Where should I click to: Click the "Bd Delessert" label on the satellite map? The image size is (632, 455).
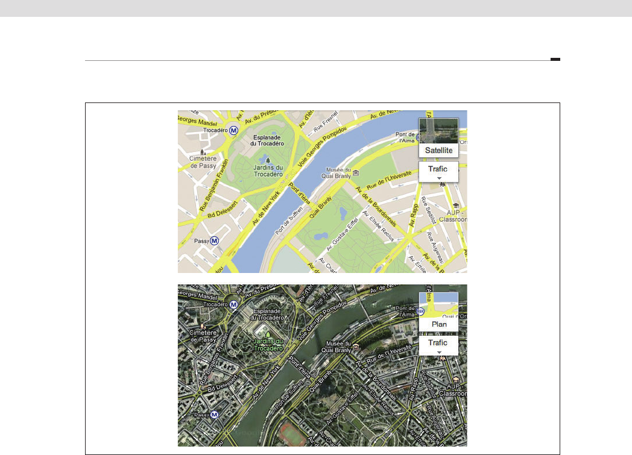(x=223, y=383)
